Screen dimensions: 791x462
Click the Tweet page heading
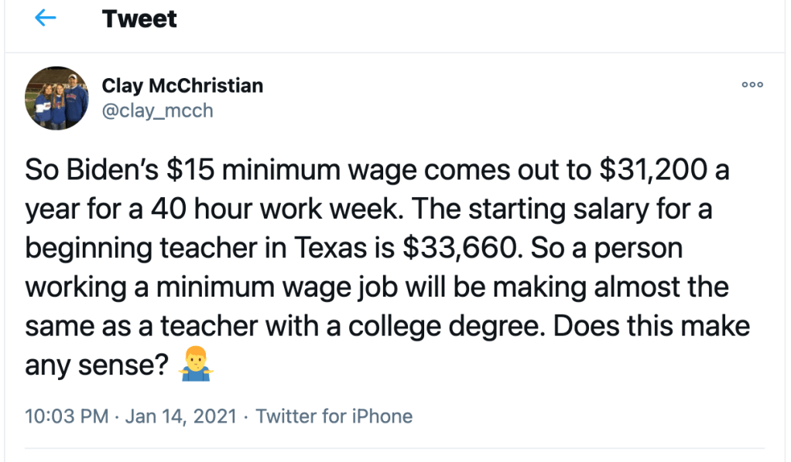(139, 19)
